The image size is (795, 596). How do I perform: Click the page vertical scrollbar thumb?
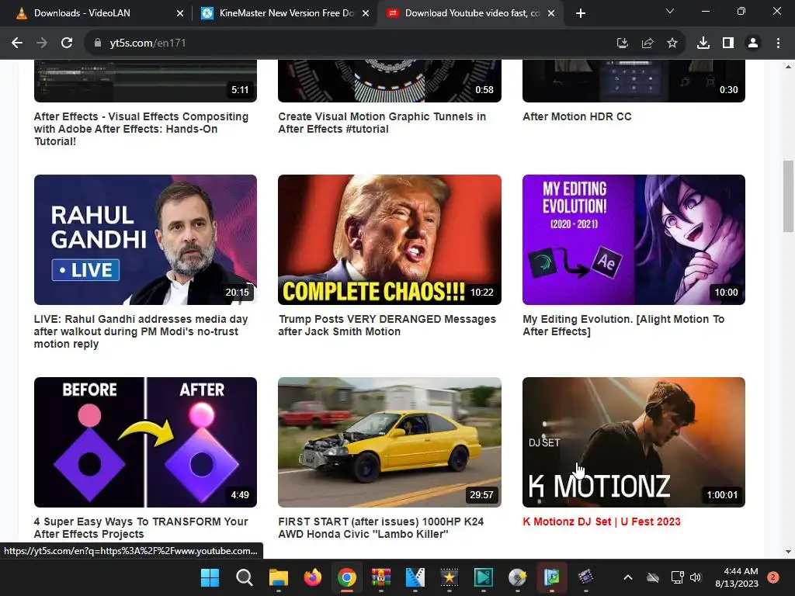(788, 196)
